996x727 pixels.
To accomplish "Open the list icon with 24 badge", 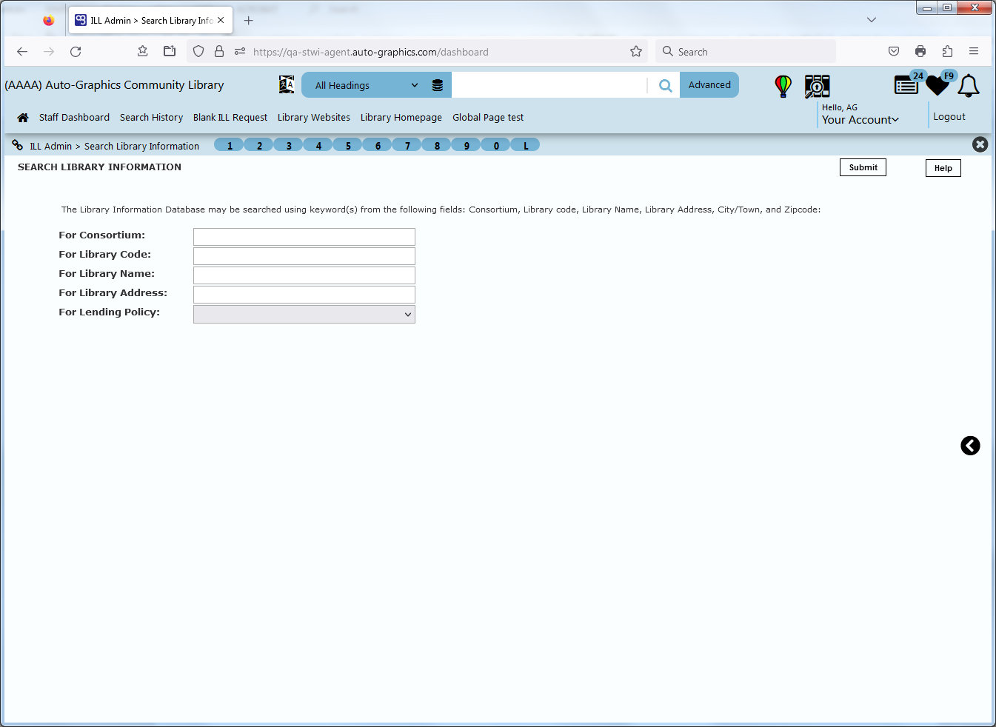I will click(x=906, y=85).
